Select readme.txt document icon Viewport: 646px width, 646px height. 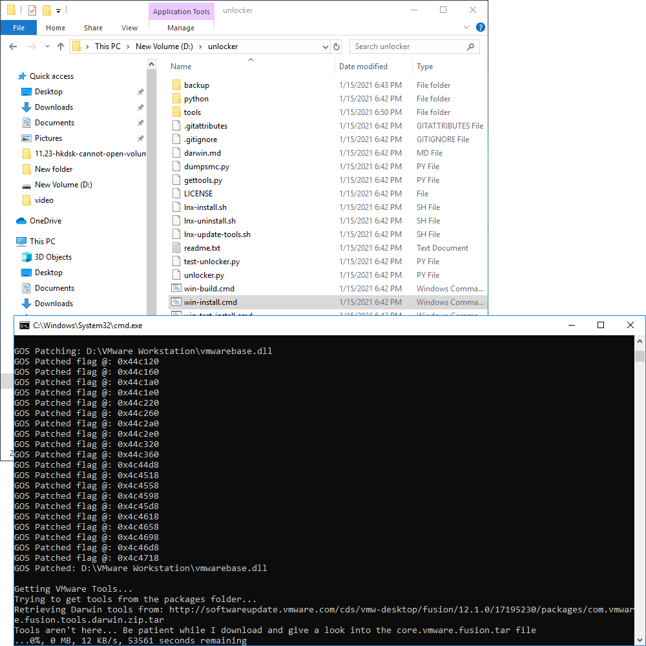pos(176,248)
